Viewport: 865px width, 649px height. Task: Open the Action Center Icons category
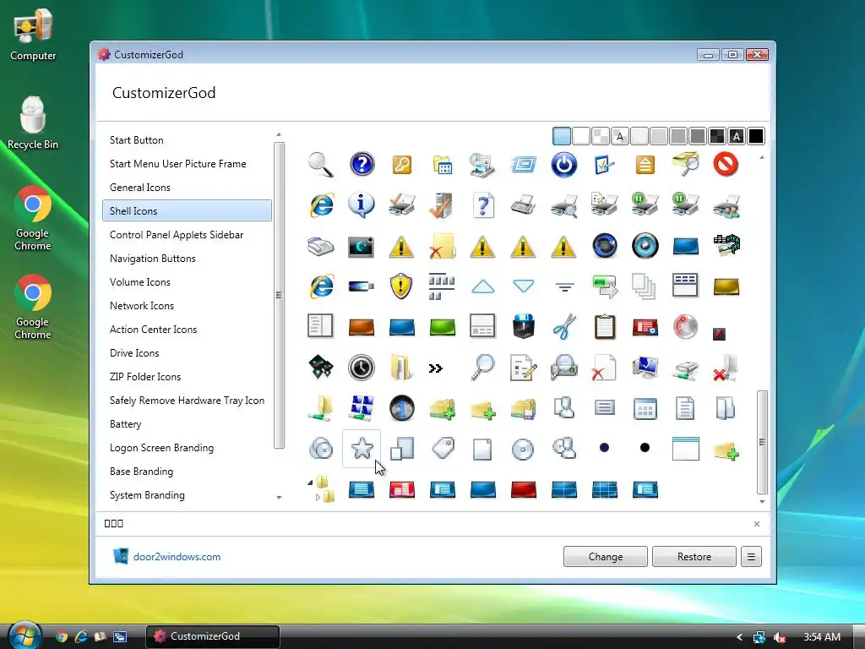[x=187, y=330]
